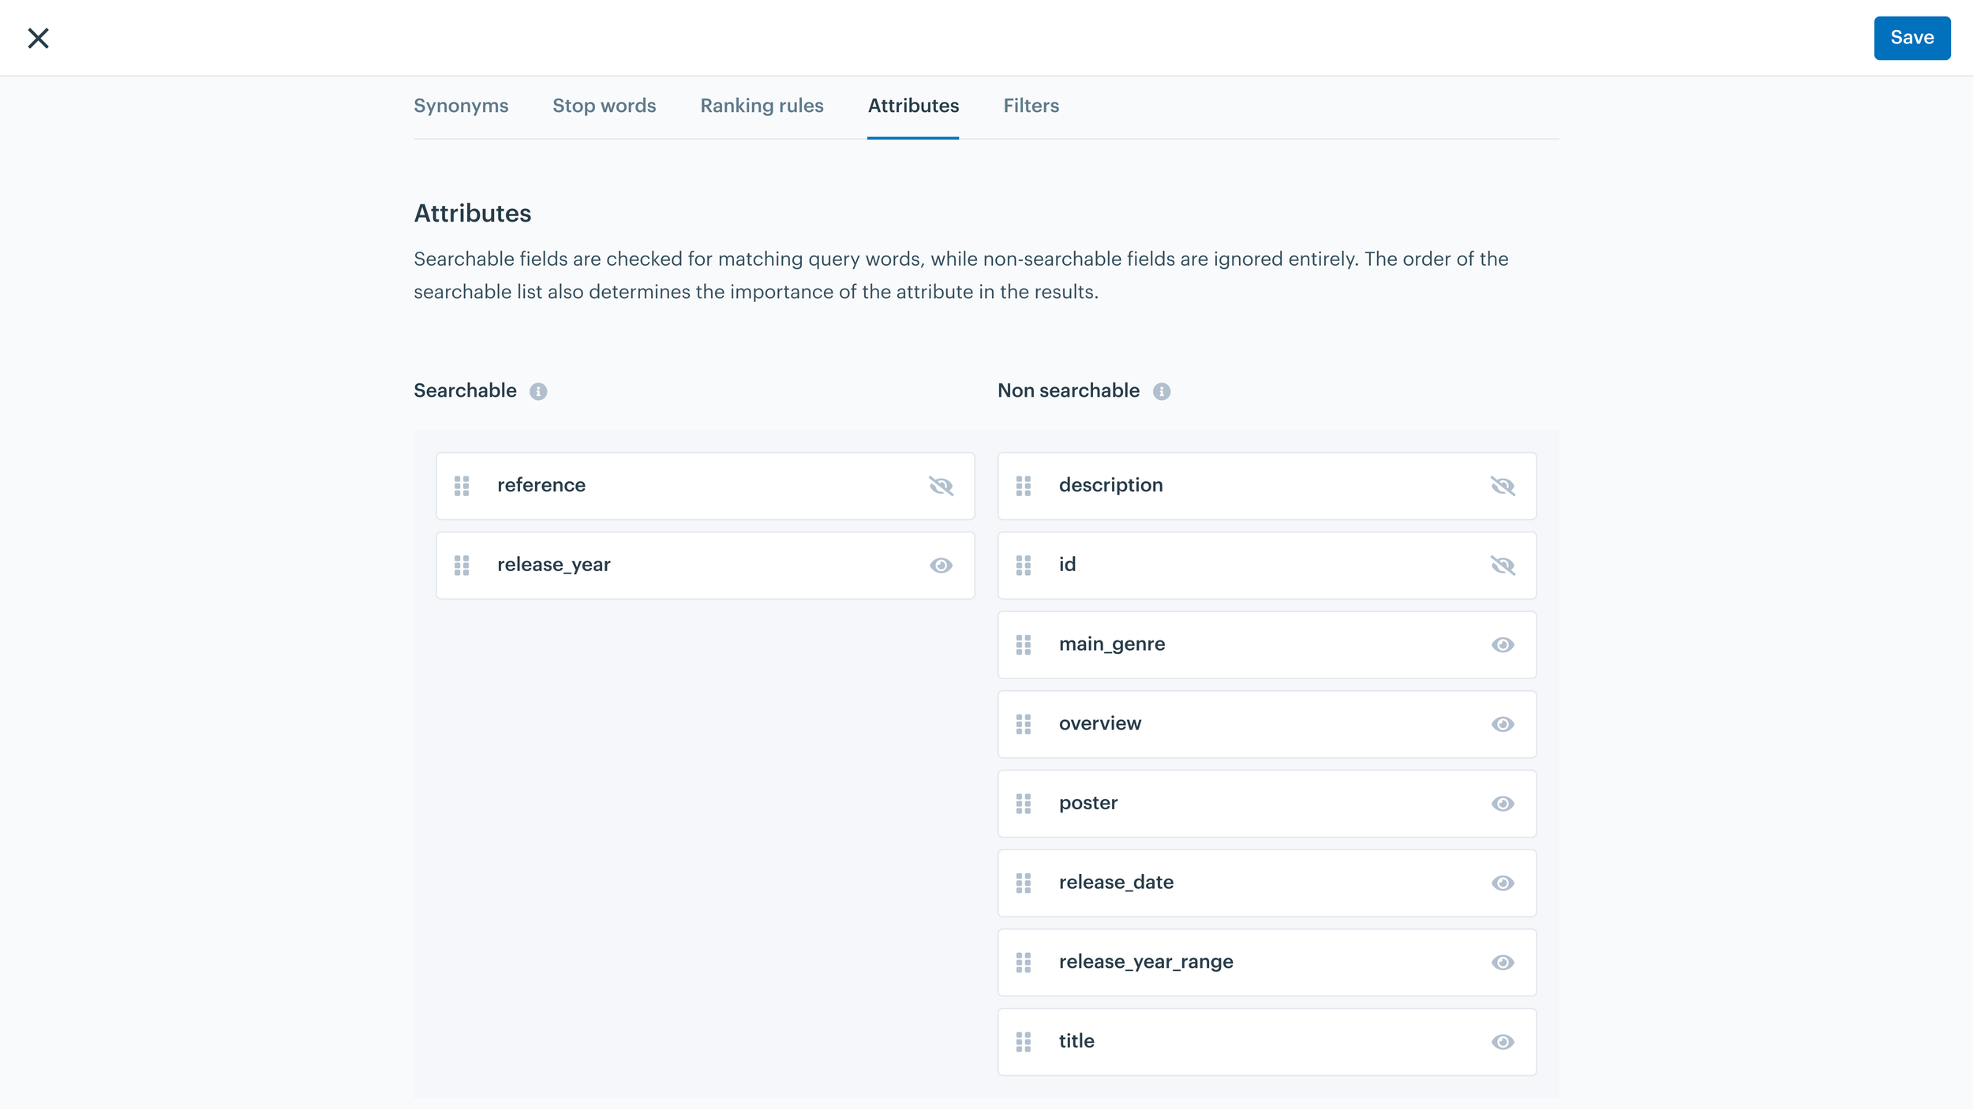The width and height of the screenshot is (1973, 1109).
Task: Hide the poster attribute
Action: [x=1502, y=804]
